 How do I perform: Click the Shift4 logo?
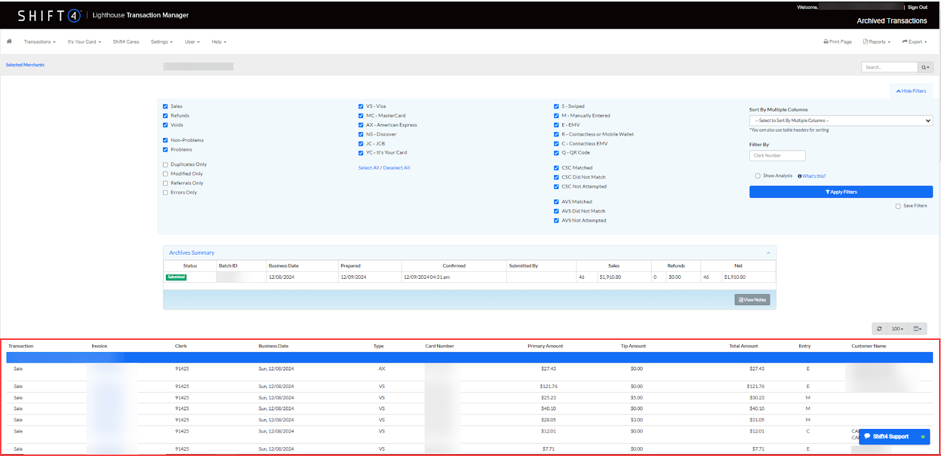tap(49, 15)
